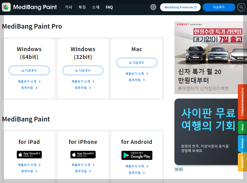The width and height of the screenshot is (247, 183).
Task: Open 제품보기 소개 under Mac
Action: pyautogui.click(x=137, y=74)
